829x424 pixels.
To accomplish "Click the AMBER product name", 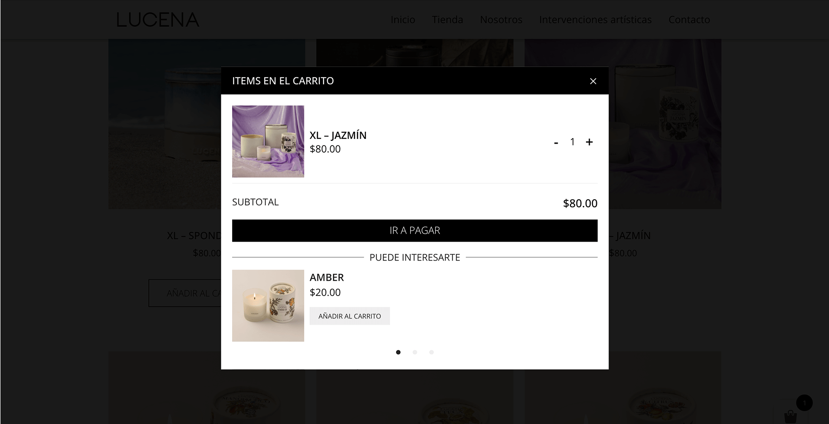I will 327,277.
